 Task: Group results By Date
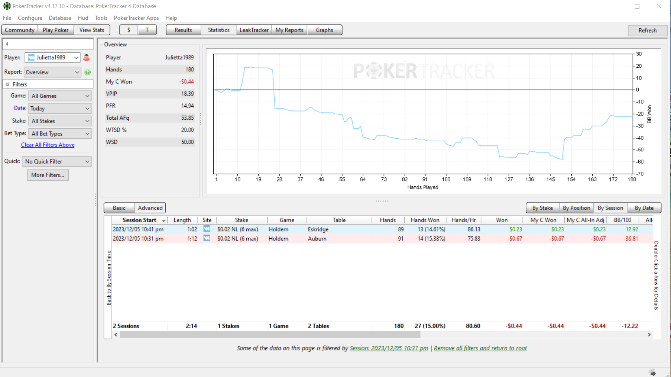pyautogui.click(x=644, y=208)
